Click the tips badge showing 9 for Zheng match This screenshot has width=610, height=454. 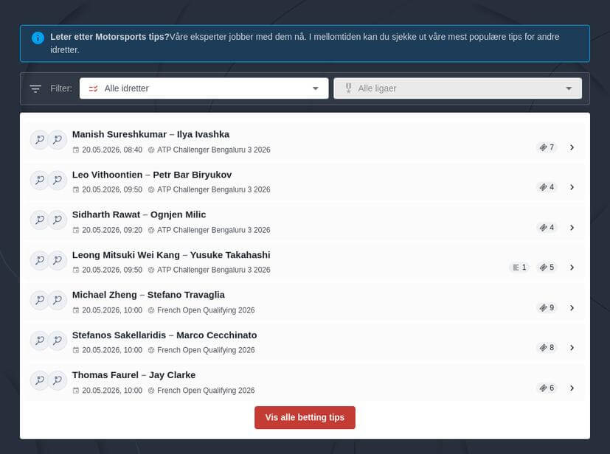coord(547,308)
